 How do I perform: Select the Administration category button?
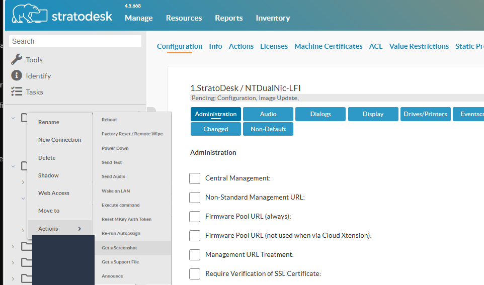point(216,114)
